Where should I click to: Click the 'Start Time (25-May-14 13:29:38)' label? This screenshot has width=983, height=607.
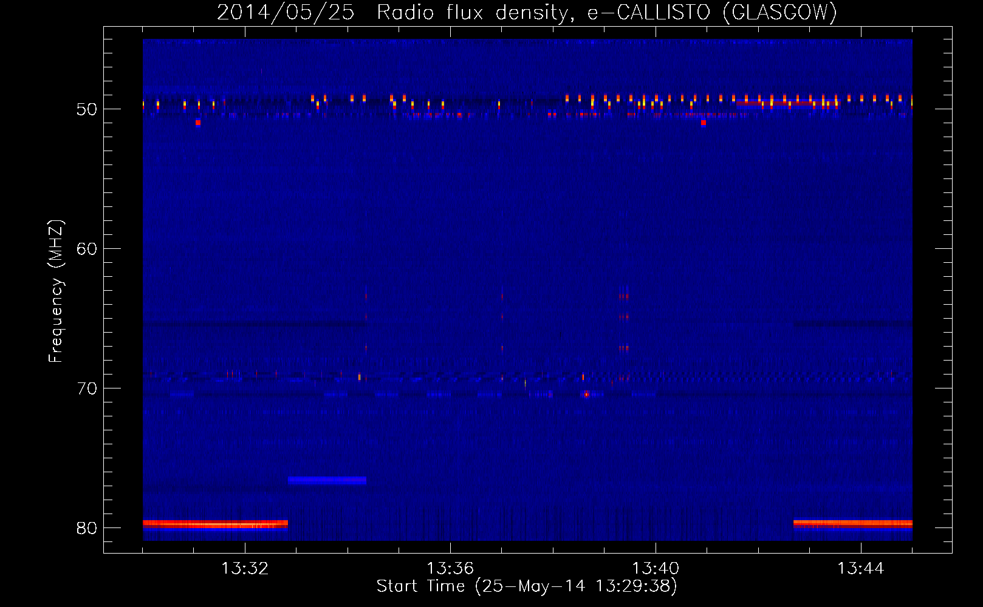pyautogui.click(x=527, y=586)
